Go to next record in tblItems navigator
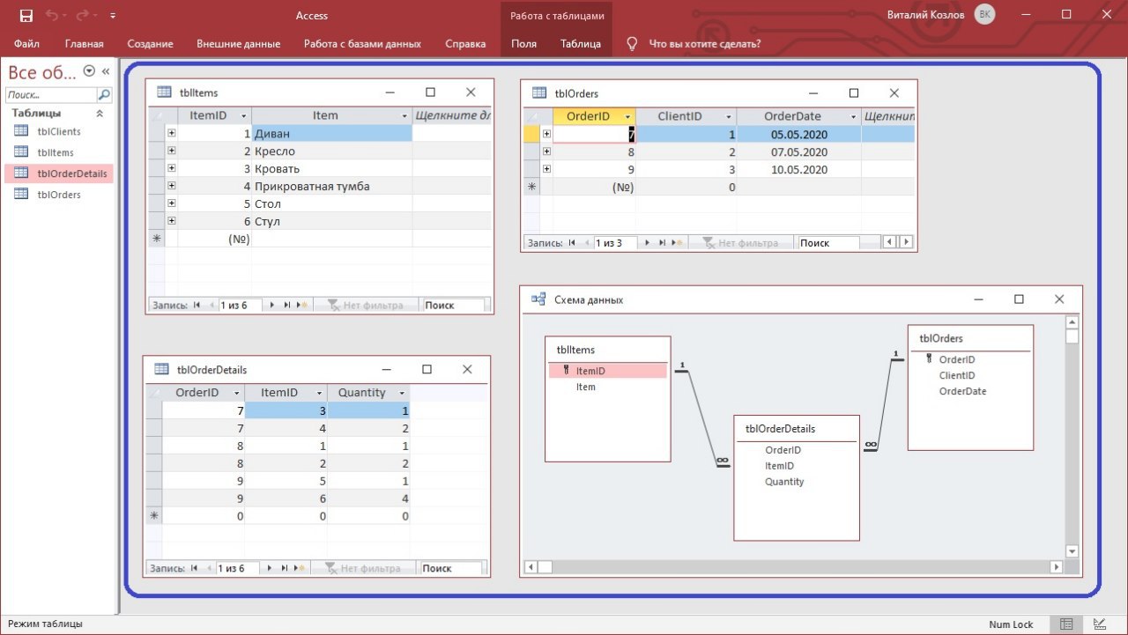1128x635 pixels. pyautogui.click(x=272, y=305)
